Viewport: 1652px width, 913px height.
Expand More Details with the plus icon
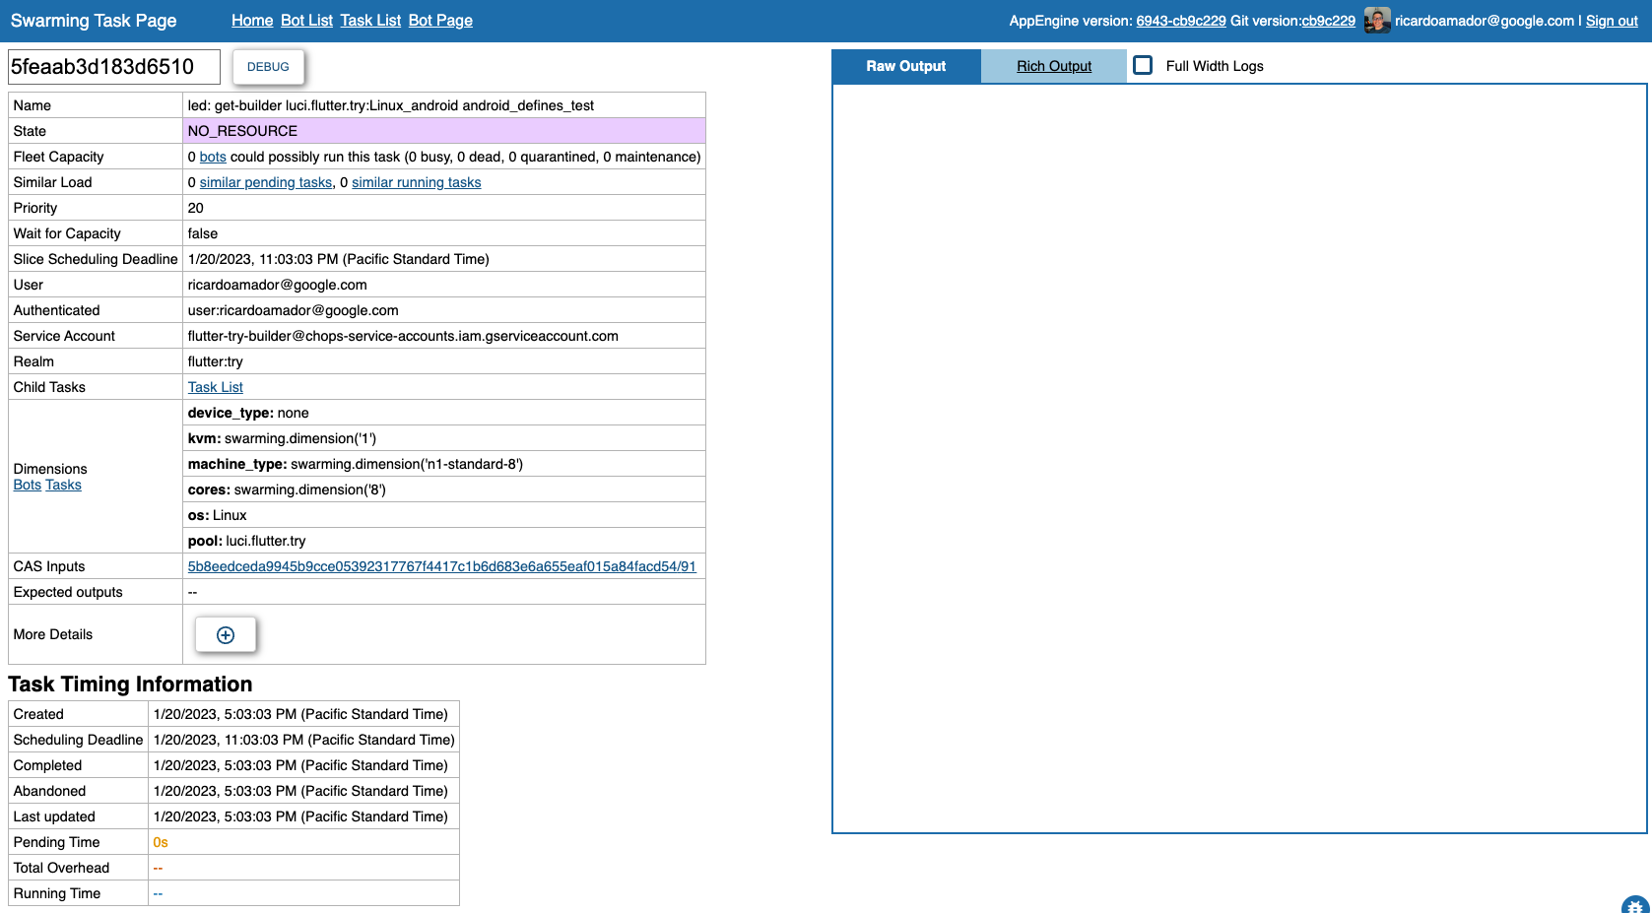pos(226,635)
